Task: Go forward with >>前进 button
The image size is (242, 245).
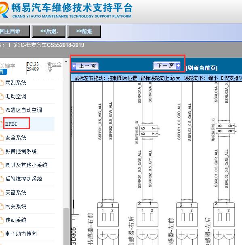Action: point(84,32)
